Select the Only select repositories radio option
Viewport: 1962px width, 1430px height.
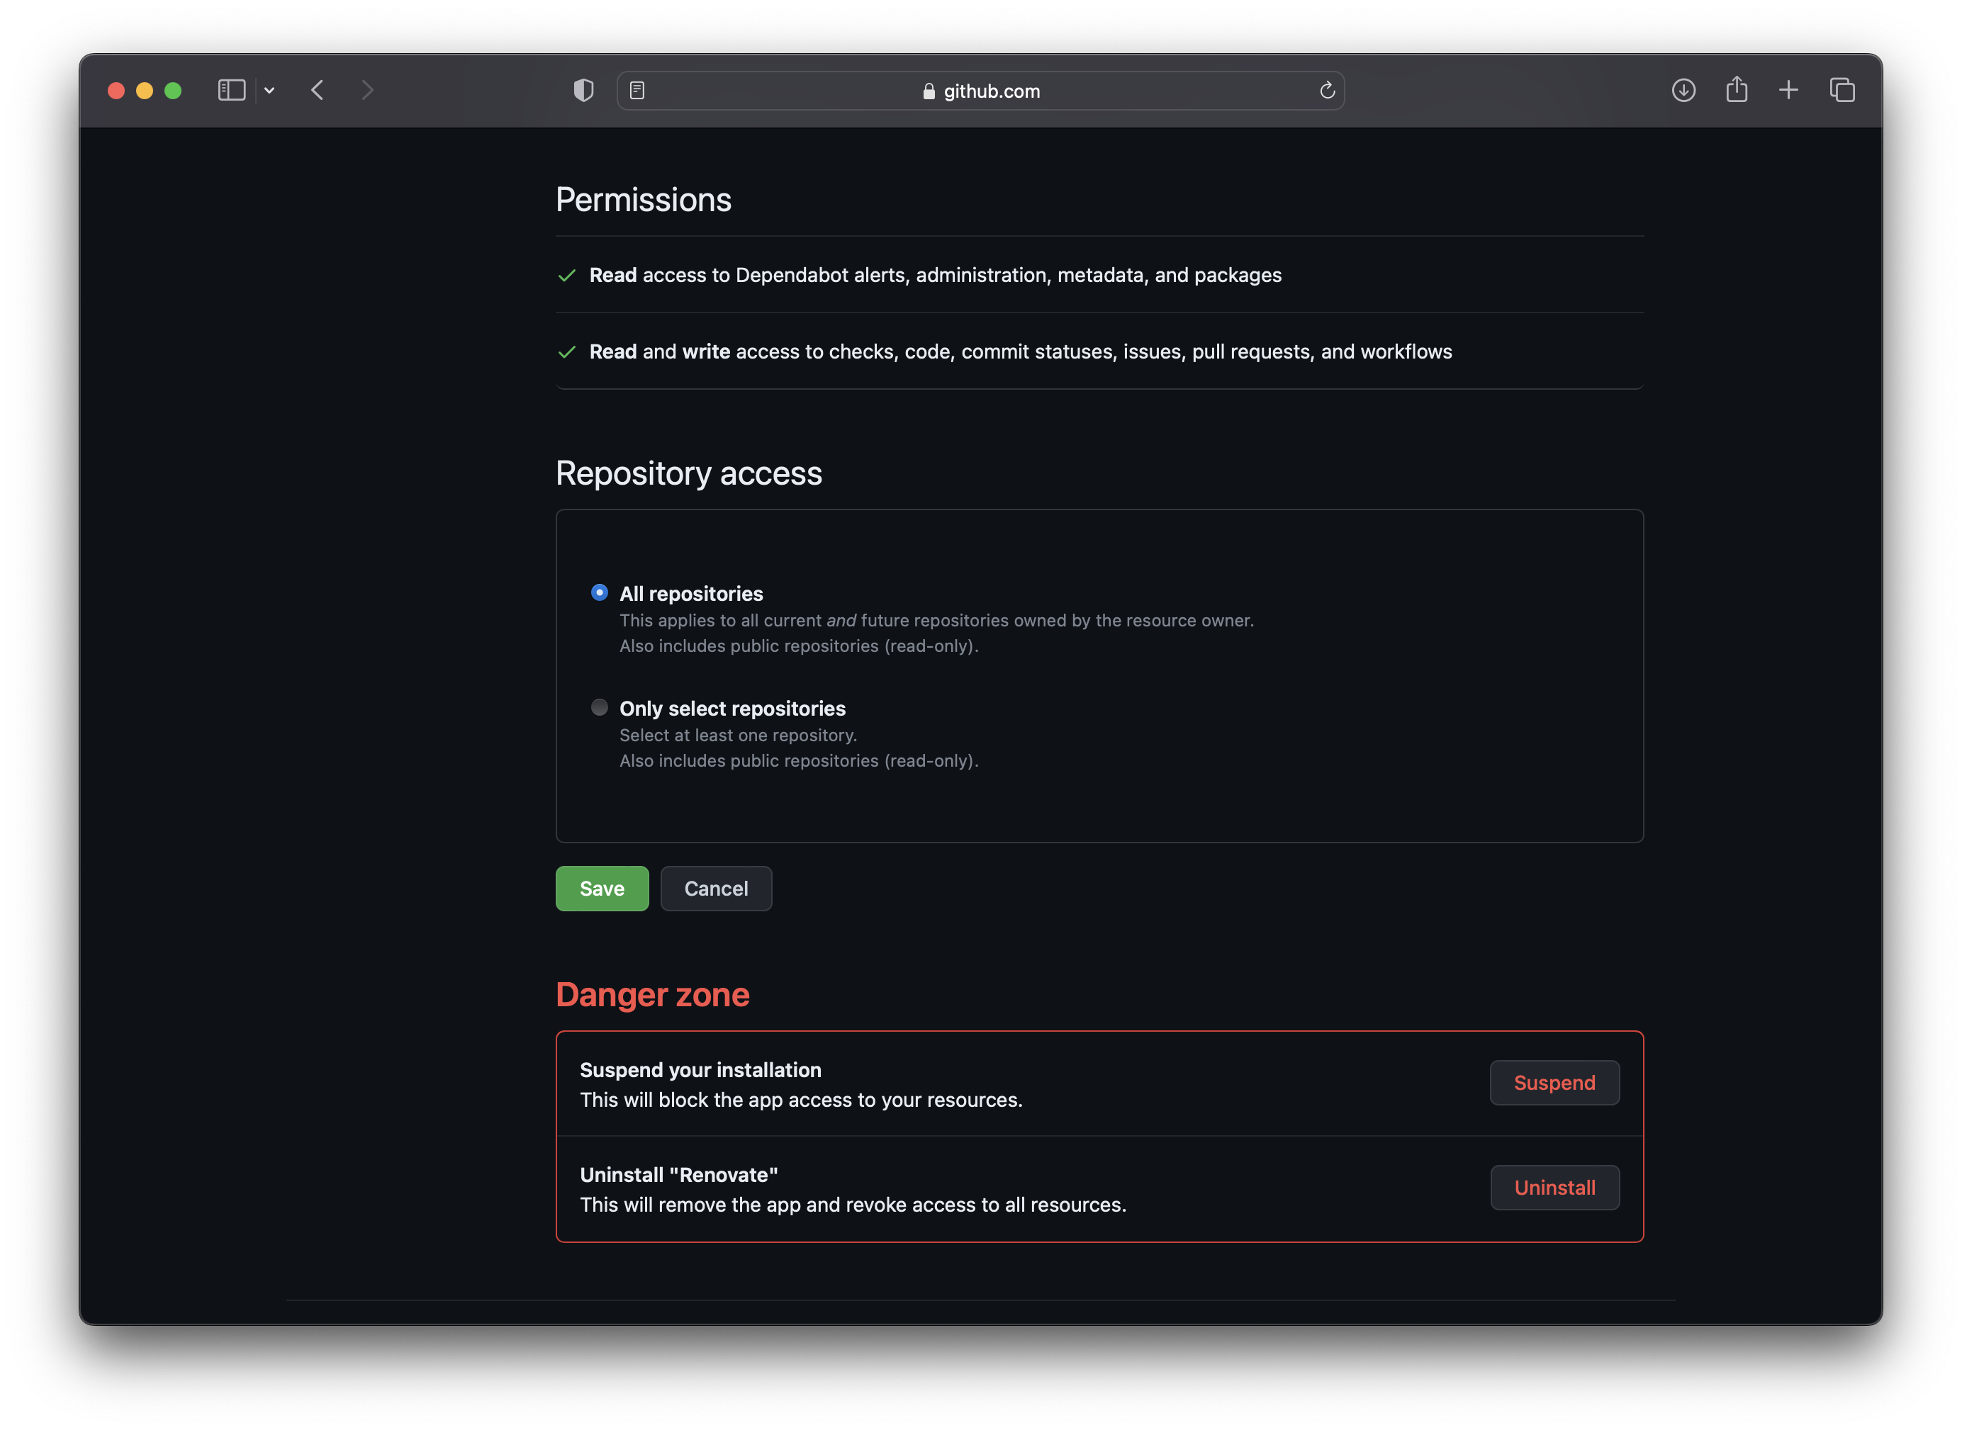coord(599,707)
